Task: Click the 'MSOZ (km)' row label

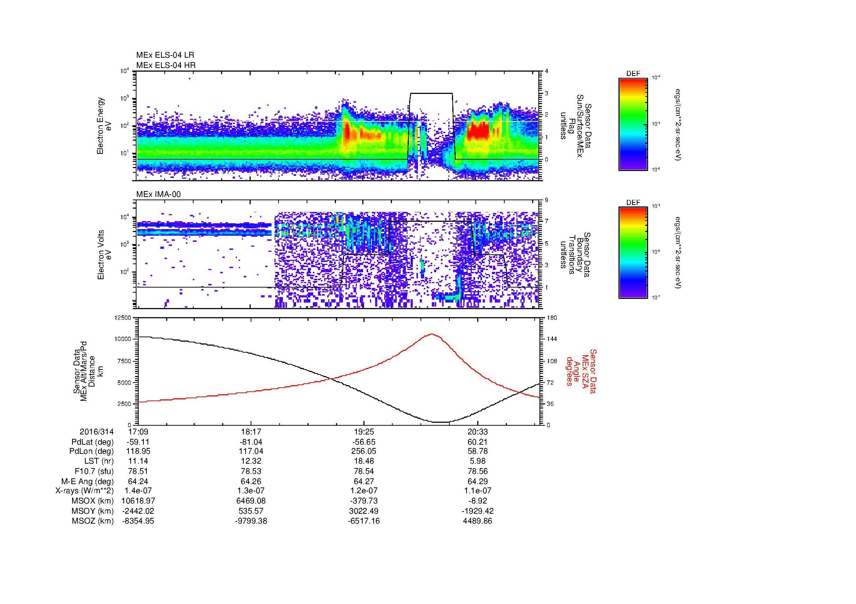Action: pyautogui.click(x=93, y=521)
